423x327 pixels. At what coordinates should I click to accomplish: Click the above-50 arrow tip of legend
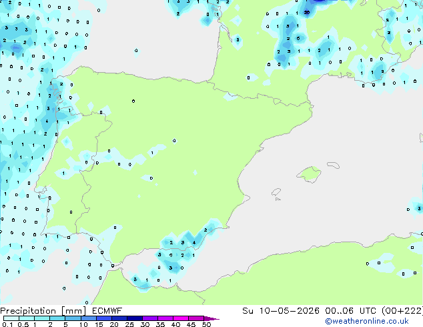(211, 318)
